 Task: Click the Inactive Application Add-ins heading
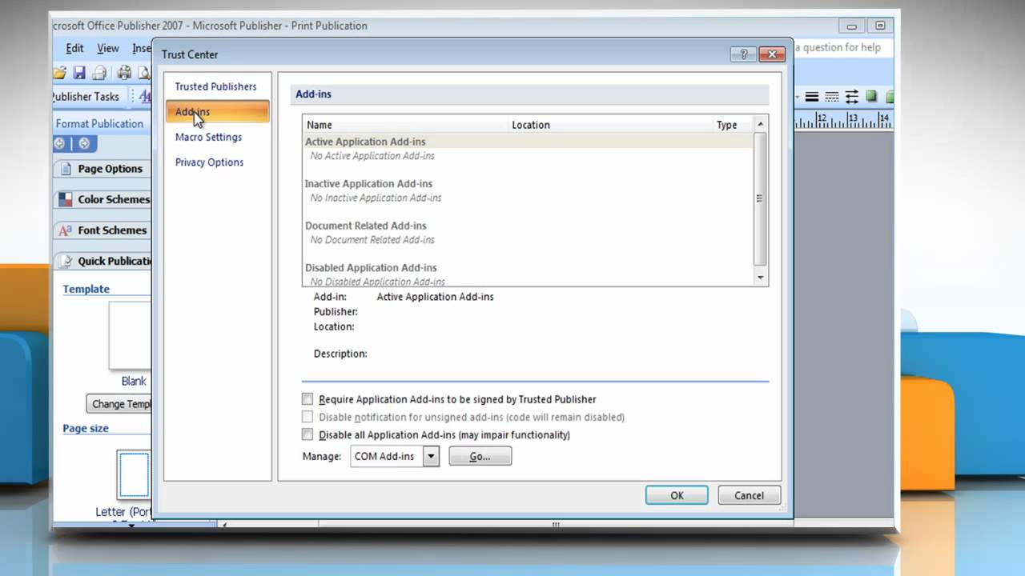pyautogui.click(x=370, y=184)
